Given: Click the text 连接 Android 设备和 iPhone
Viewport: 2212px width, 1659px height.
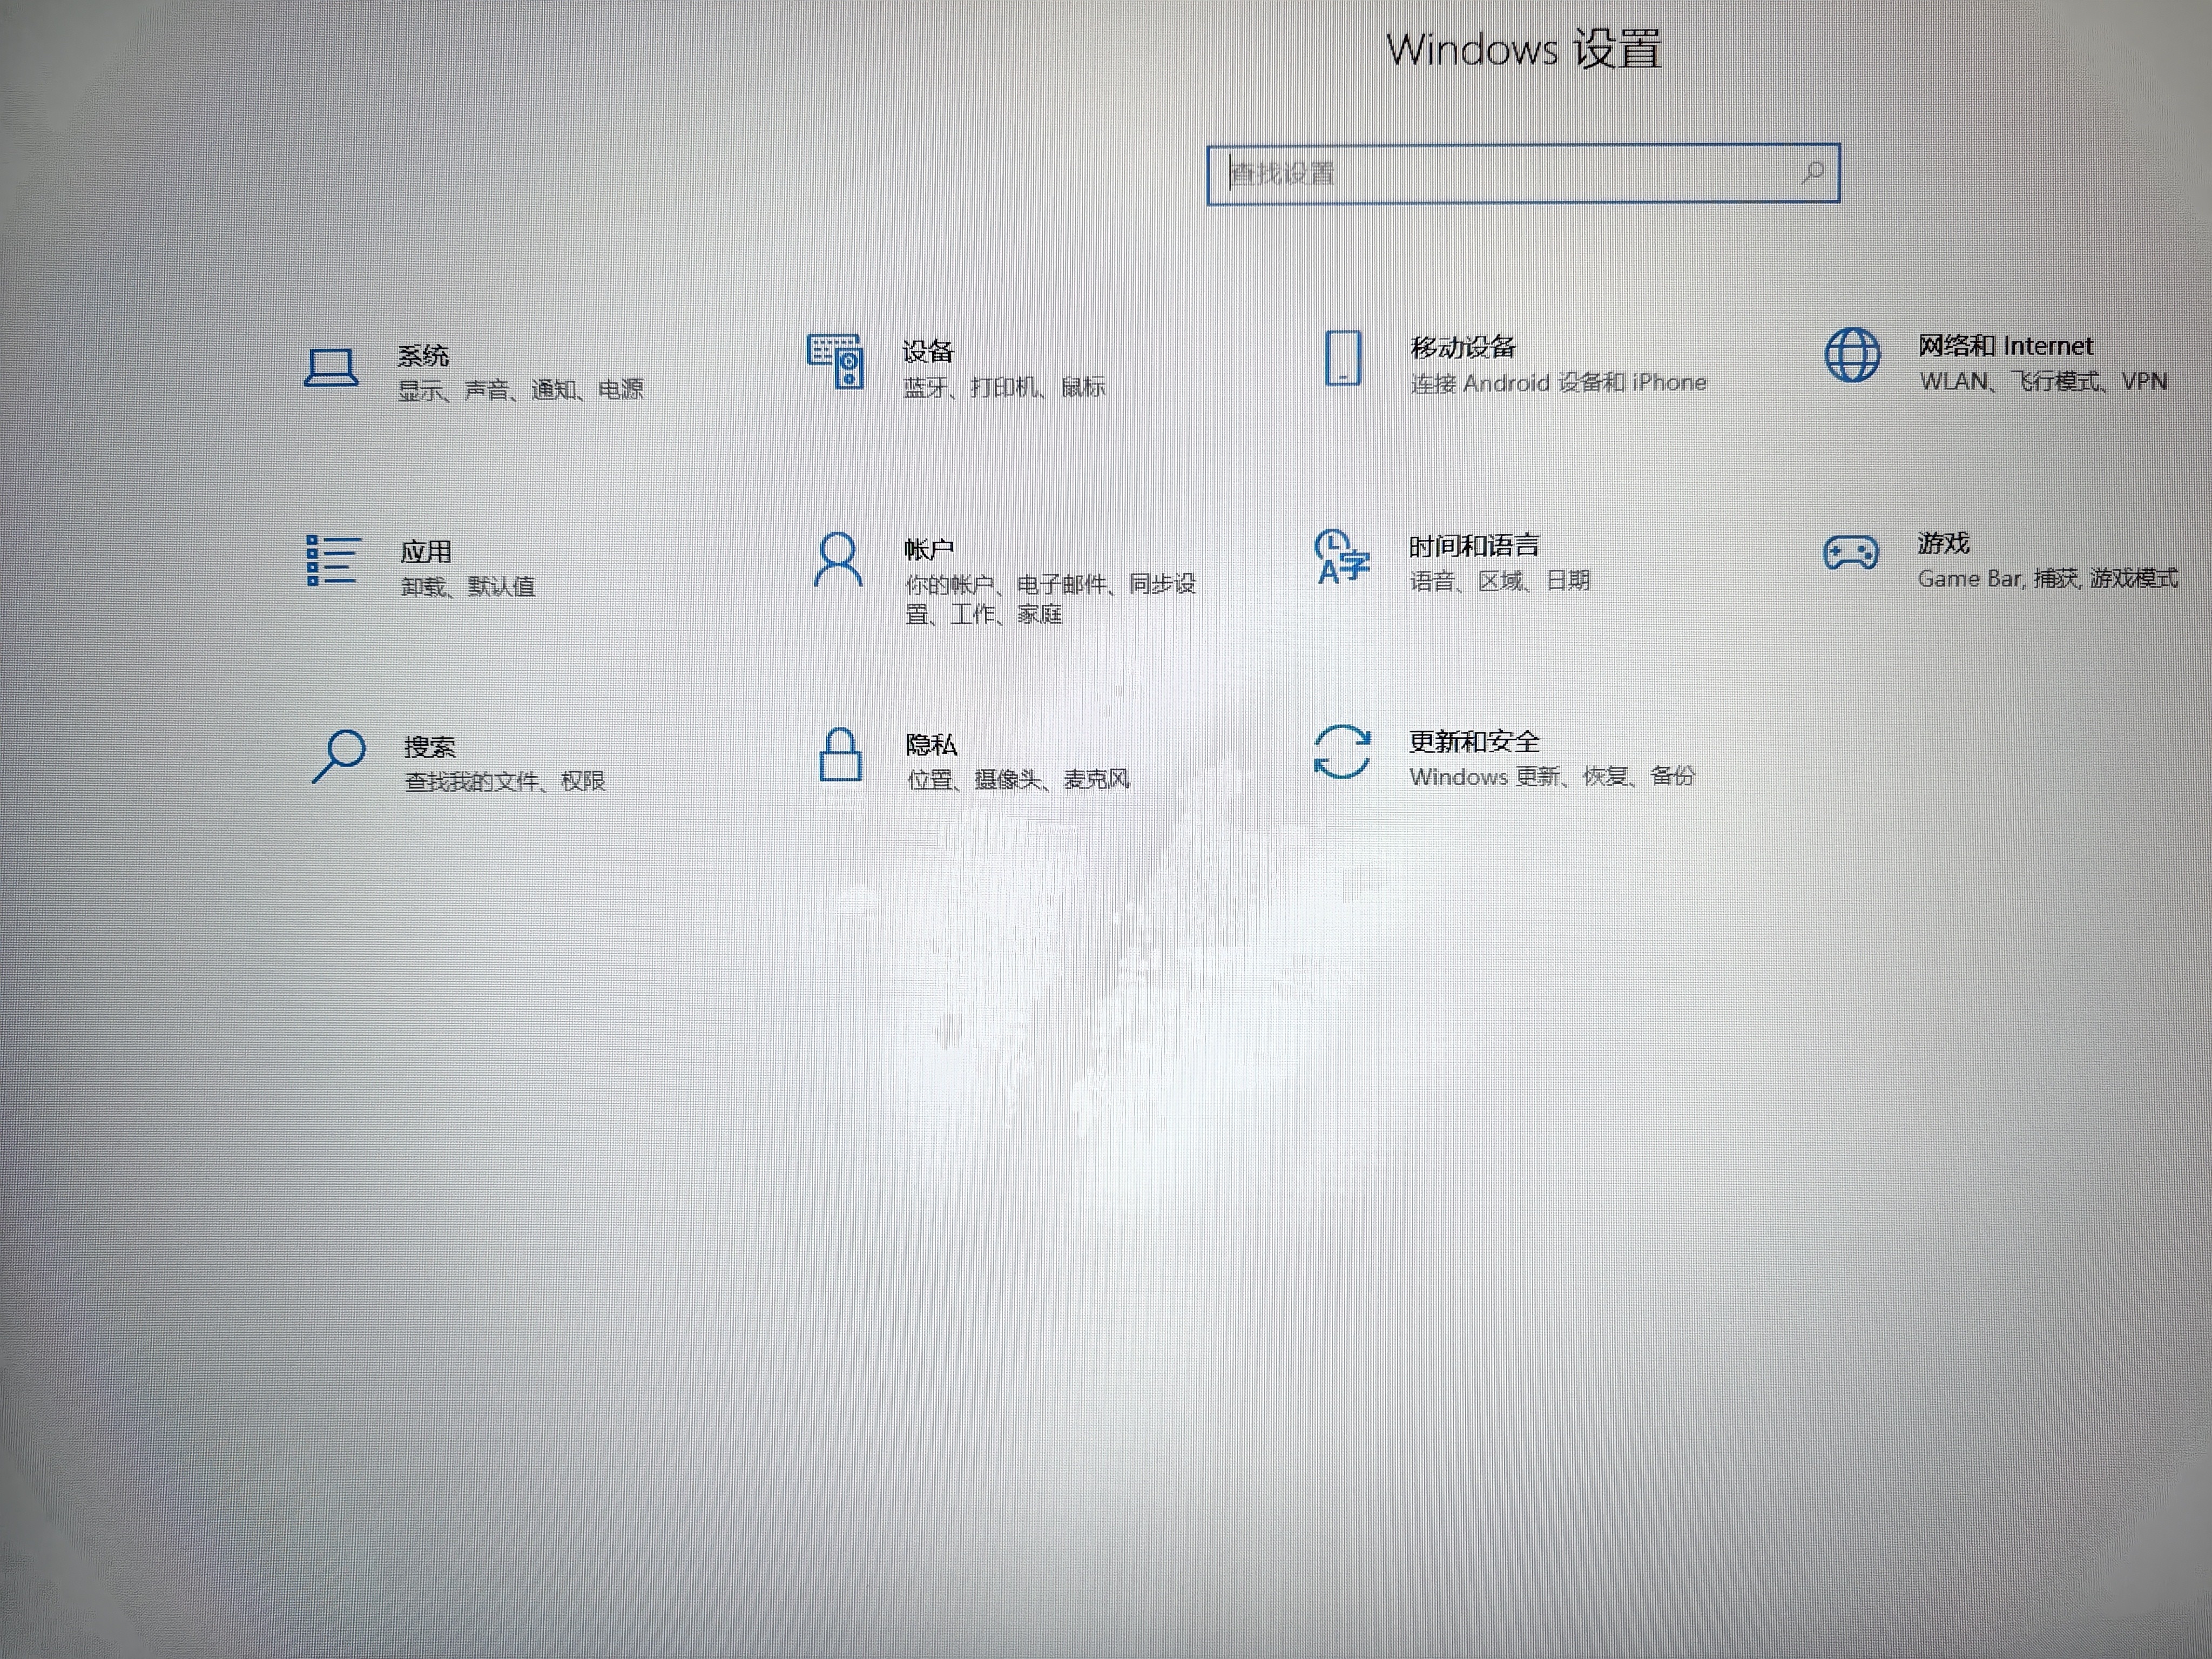Looking at the screenshot, I should click(1558, 382).
